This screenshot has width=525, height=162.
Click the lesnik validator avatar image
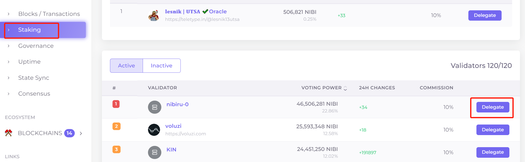point(154,16)
